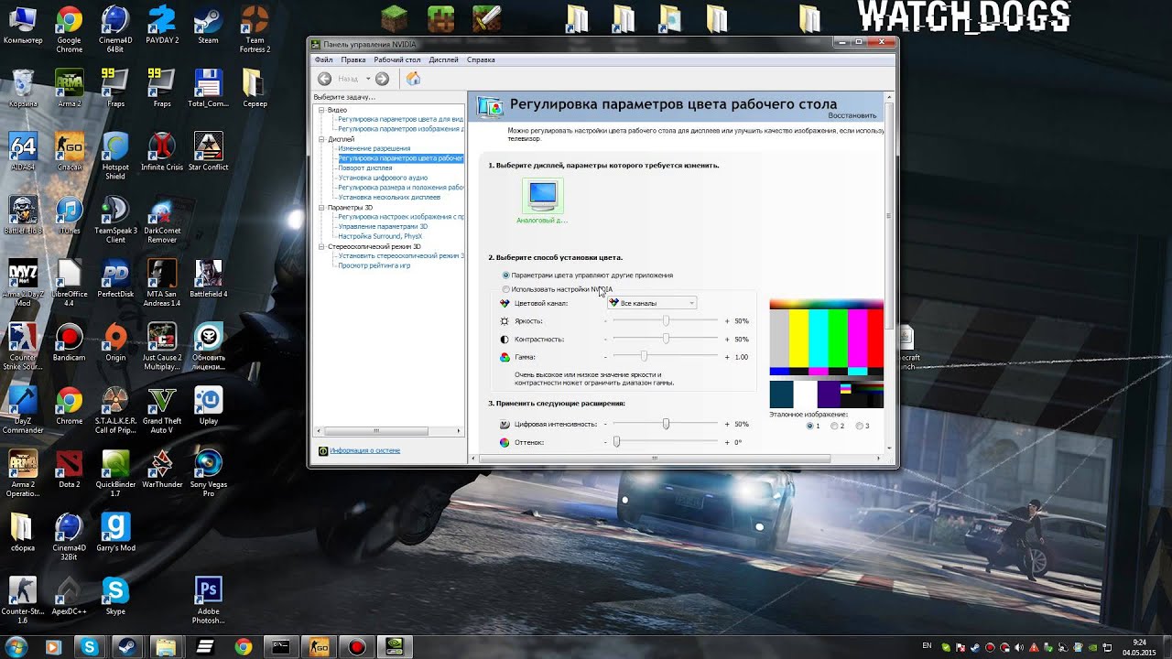This screenshot has width=1172, height=659.
Task: Open the Все каналы color channel dropdown
Action: pos(652,303)
